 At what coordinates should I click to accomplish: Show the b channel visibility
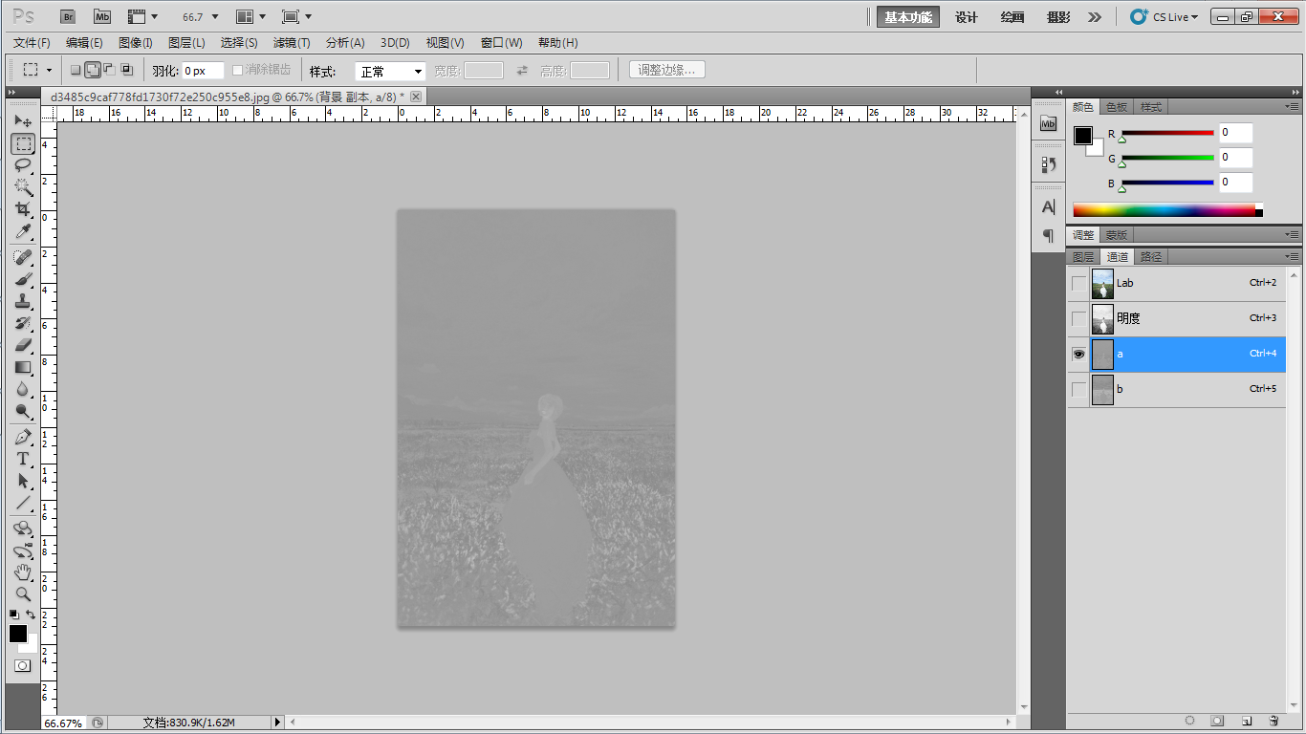pyautogui.click(x=1078, y=389)
